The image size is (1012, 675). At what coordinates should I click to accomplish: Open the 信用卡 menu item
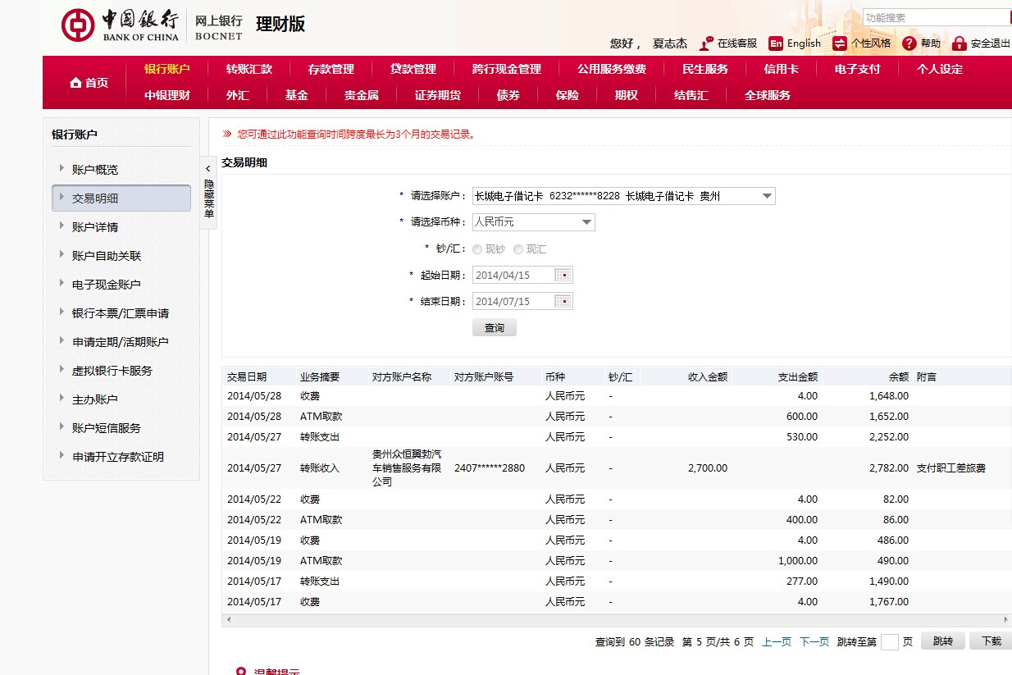click(x=781, y=69)
